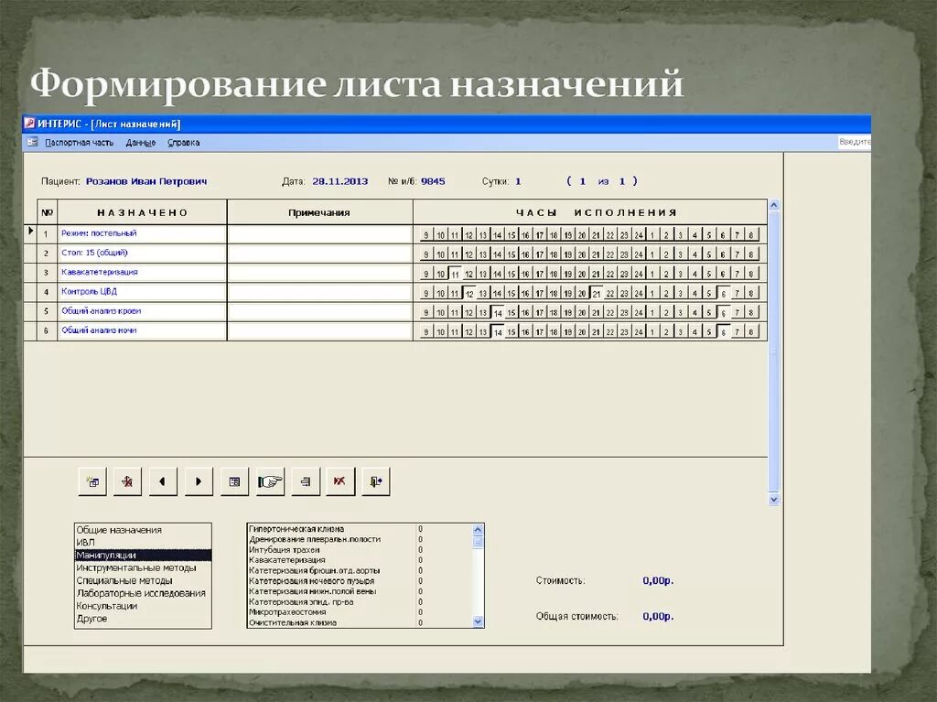The image size is (937, 702).
Task: Click the align-lines button next to the pointing hand
Action: [306, 481]
